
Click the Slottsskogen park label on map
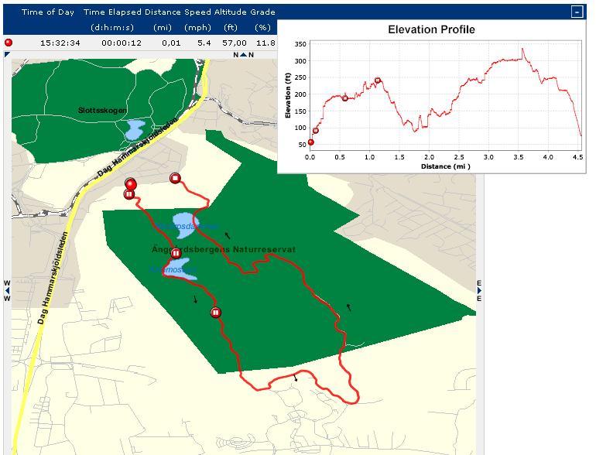point(102,111)
